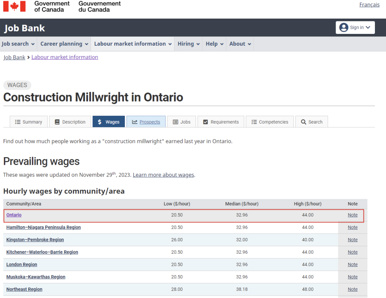Image resolution: width=386 pixels, height=298 pixels.
Task: Click Note link for Kitchener–Waterloo–Barrie row
Action: pos(352,252)
